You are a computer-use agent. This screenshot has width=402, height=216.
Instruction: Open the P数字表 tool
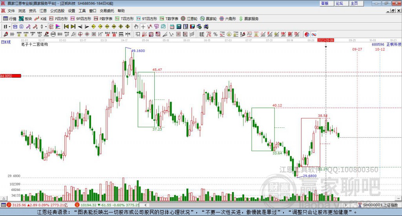tap(103, 19)
